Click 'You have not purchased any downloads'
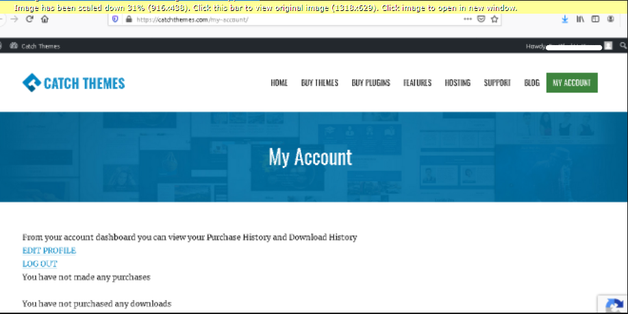The image size is (628, 314). pyautogui.click(x=97, y=304)
